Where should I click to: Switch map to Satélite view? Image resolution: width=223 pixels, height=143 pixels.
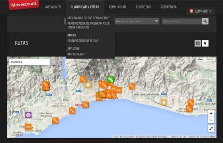[x=210, y=59]
